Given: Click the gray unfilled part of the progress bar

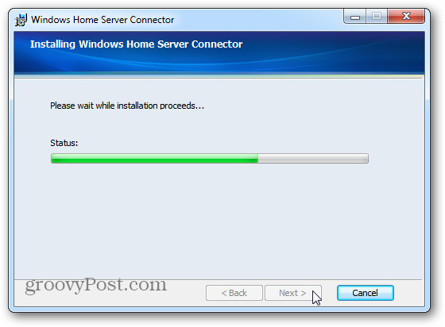Looking at the screenshot, I should click(x=313, y=159).
